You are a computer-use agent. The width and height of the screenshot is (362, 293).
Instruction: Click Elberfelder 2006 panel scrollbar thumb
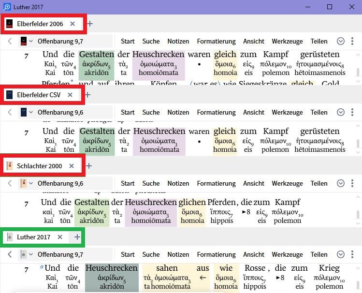pos(358,72)
